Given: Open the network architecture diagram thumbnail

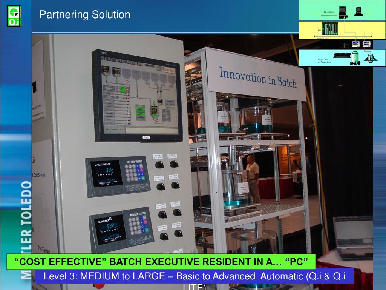Looking at the screenshot, I should point(342,33).
